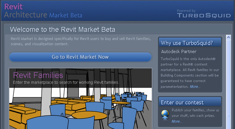Screen dimensions: 235x129
Task: Open the More link in Enter our contest
Action: pyautogui.click(x=177, y=121)
